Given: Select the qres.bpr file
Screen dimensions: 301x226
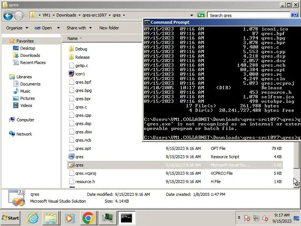Looking at the screenshot, I should point(83,99).
